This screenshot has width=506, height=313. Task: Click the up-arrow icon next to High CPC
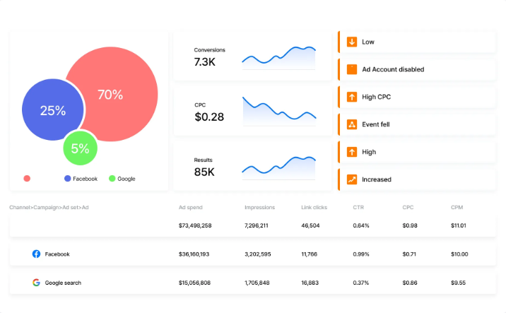coord(352,97)
